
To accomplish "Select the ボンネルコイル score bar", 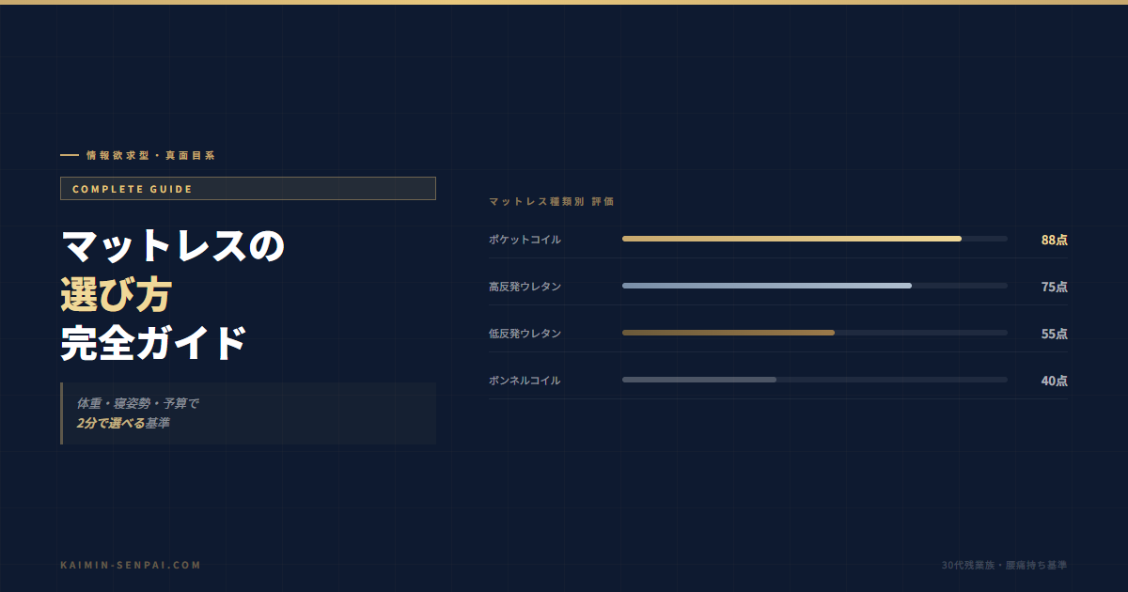I will click(815, 380).
